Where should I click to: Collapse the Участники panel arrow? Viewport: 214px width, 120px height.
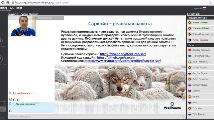point(188,14)
